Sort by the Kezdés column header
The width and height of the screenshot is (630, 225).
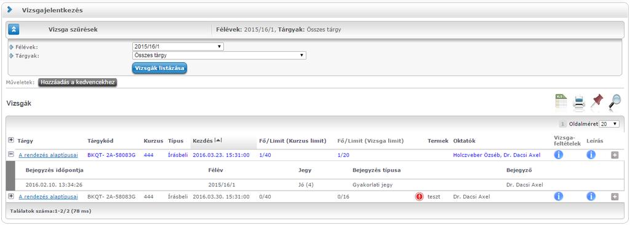(x=203, y=141)
